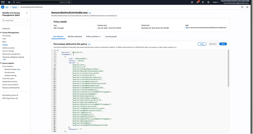Copy the policy ARN with the copy icon

(187, 28)
